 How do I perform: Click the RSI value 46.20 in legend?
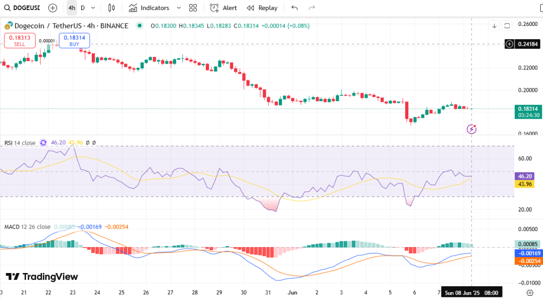[58, 143]
